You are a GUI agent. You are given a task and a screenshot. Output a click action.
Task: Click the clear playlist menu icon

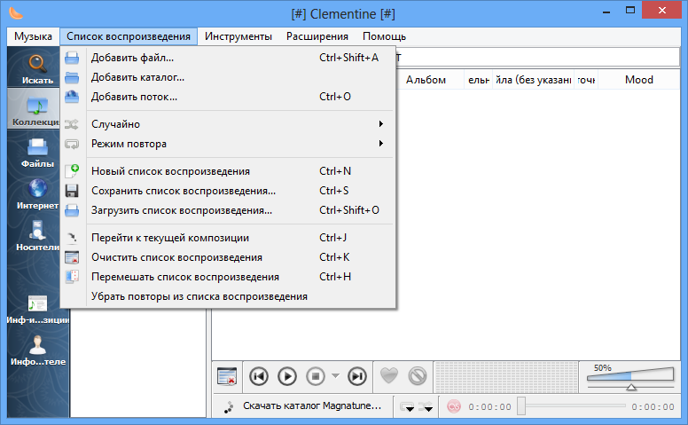tap(72, 257)
